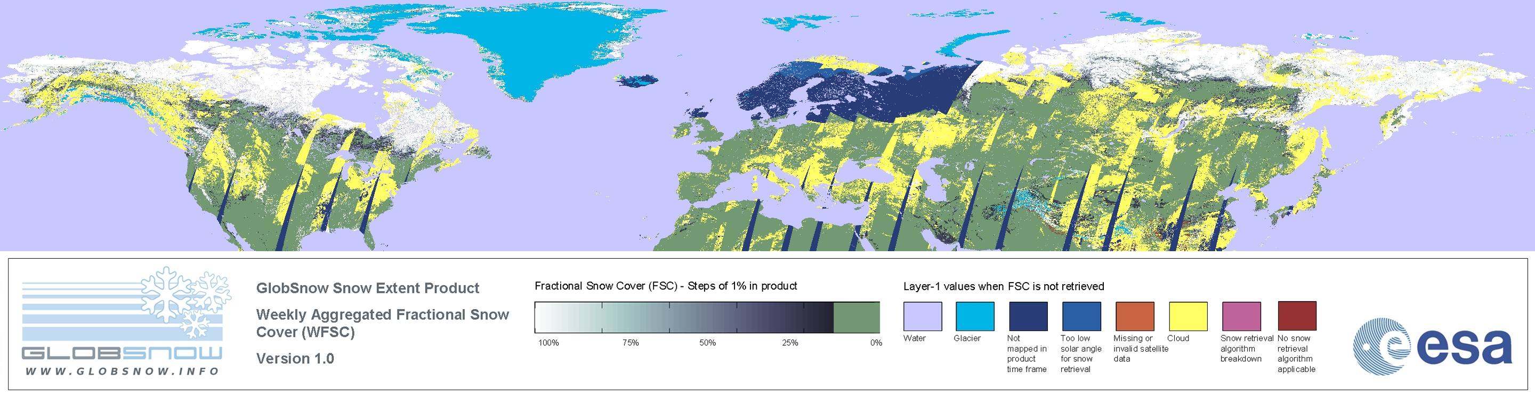Screen dimensions: 1535x397
Task: Click the 100% scale label
Action: pyautogui.click(x=549, y=343)
